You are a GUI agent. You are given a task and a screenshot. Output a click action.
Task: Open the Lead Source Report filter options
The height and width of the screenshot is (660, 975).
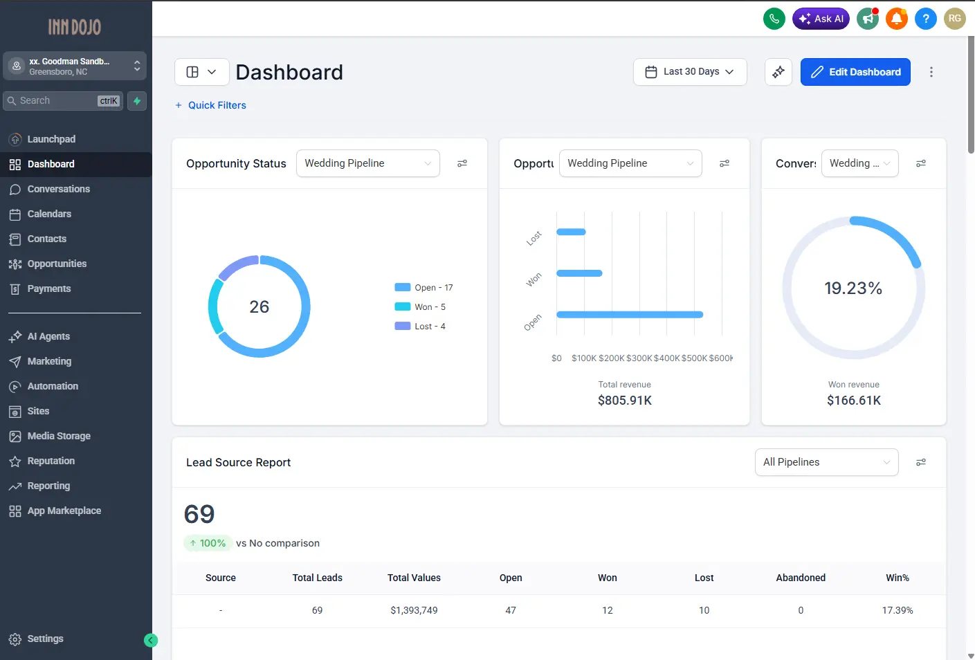pos(921,462)
